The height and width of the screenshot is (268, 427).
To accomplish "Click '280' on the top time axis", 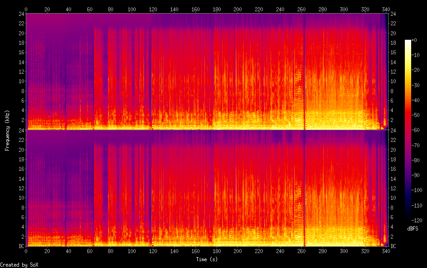I will tap(323, 9).
